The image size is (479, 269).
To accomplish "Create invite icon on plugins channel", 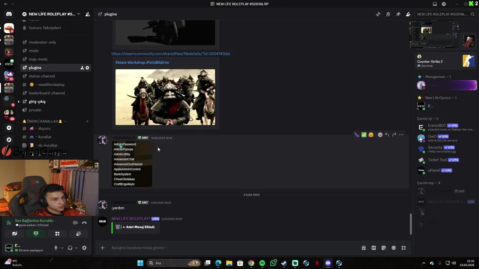I will 82,68.
